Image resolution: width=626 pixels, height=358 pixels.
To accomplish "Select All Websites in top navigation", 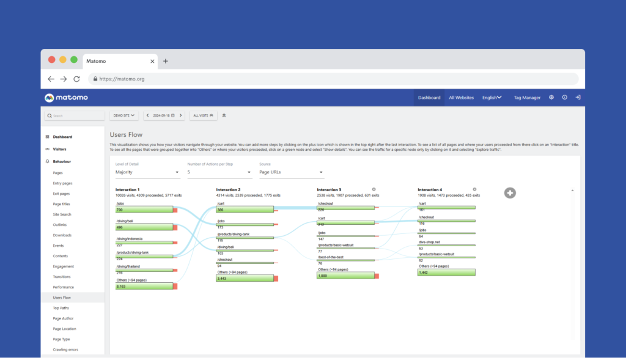I will [461, 97].
